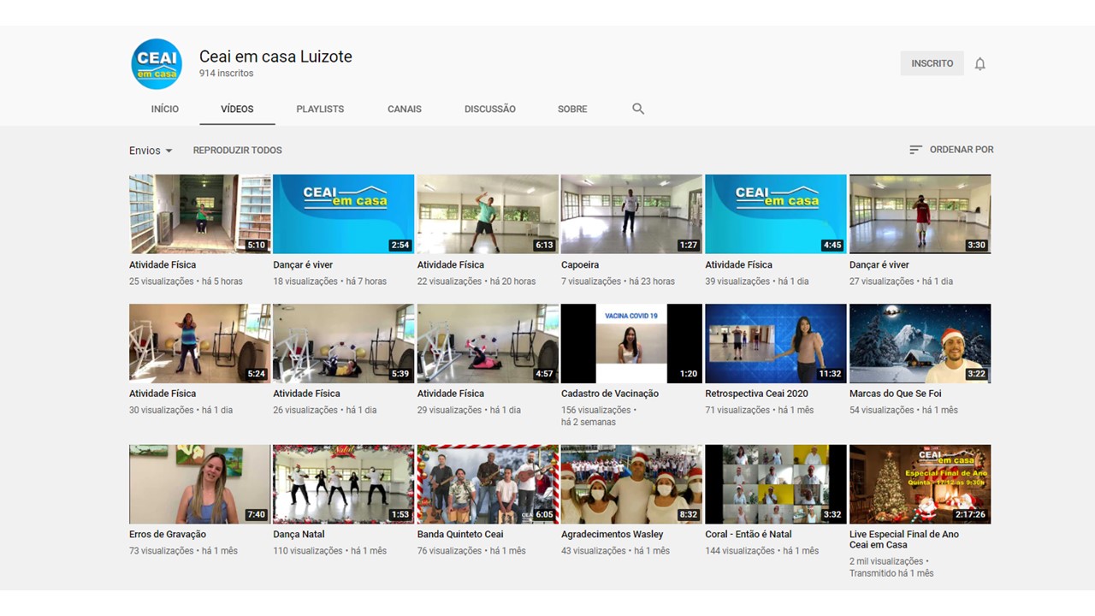Open channel search magnifier icon
Viewport: 1095px width, 616px height.
click(x=638, y=109)
